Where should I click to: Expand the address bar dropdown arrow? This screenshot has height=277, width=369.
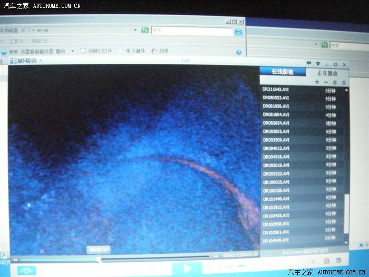click(x=135, y=31)
